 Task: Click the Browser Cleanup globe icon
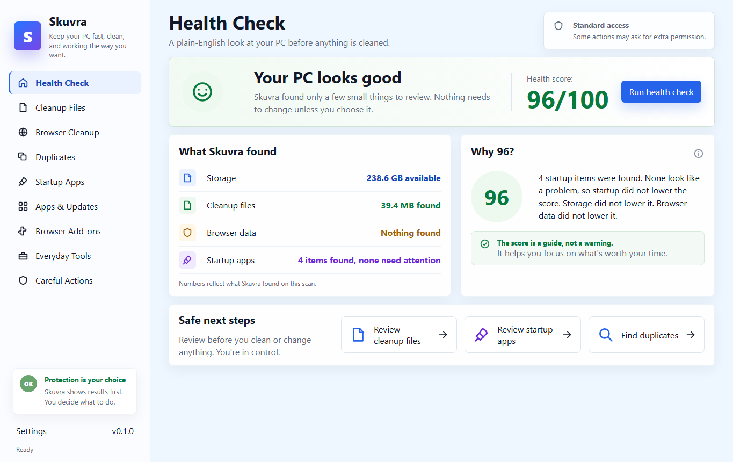click(x=23, y=132)
